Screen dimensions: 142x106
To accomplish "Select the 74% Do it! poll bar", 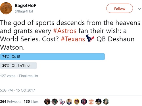I will click(x=52, y=57).
